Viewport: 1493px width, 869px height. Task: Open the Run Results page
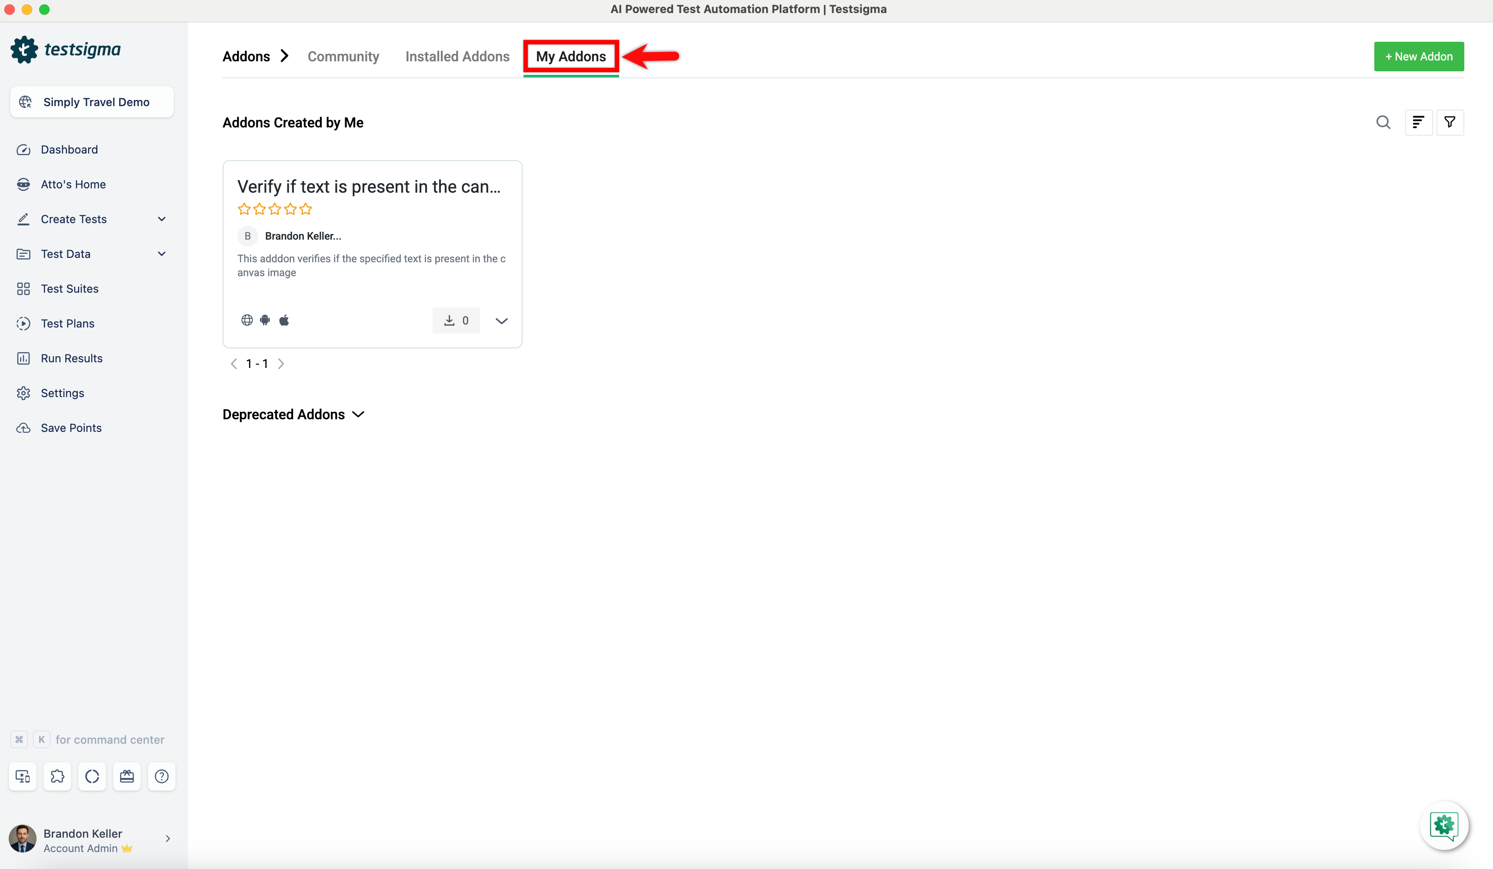tap(71, 358)
